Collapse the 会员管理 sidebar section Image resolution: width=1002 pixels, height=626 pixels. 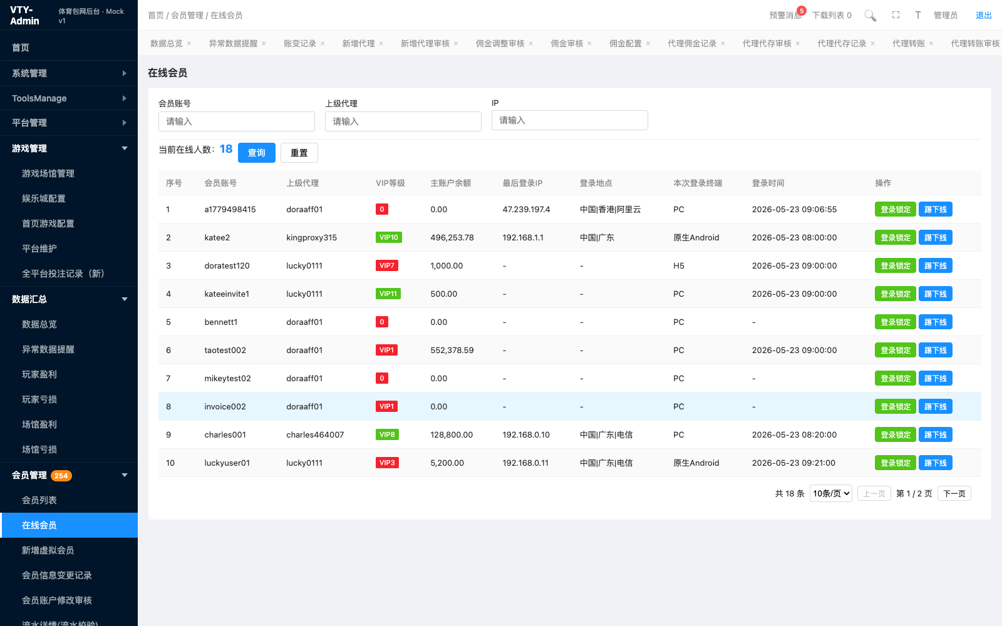69,475
